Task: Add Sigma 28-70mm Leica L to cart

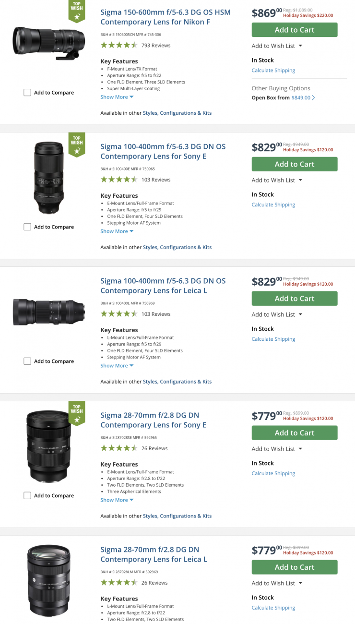Action: [294, 567]
